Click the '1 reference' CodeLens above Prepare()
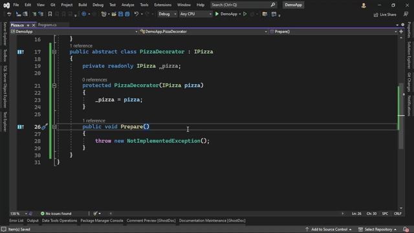 click(94, 121)
